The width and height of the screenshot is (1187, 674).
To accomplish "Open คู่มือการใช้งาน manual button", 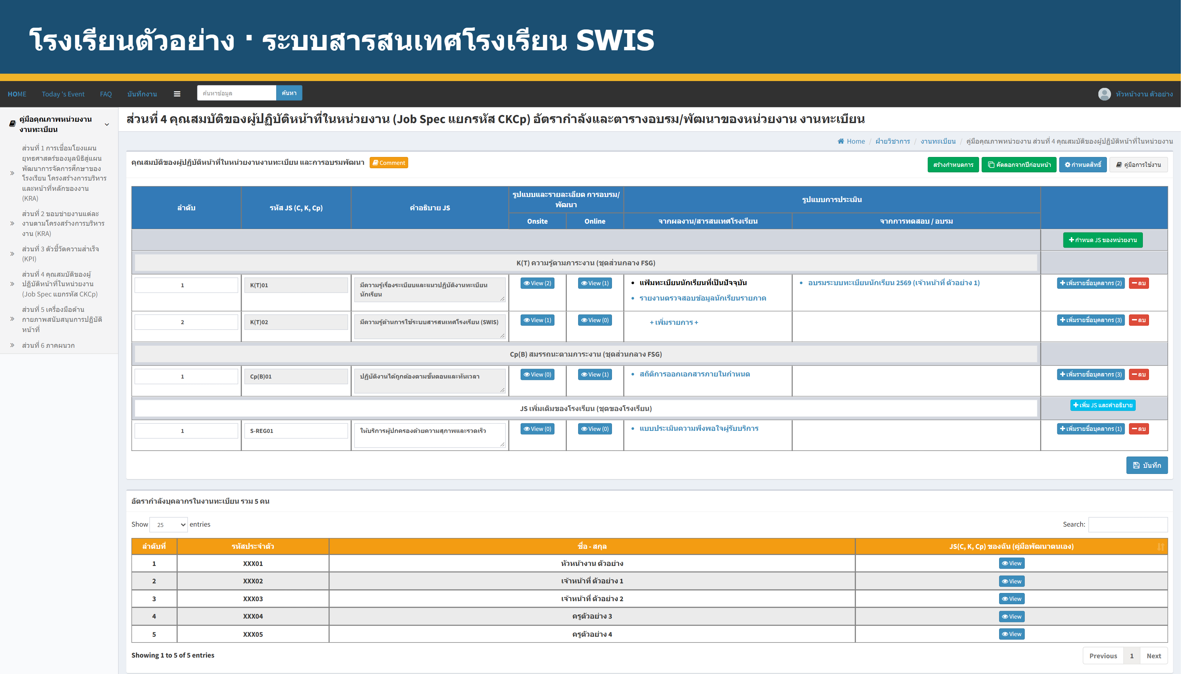I will pos(1138,165).
